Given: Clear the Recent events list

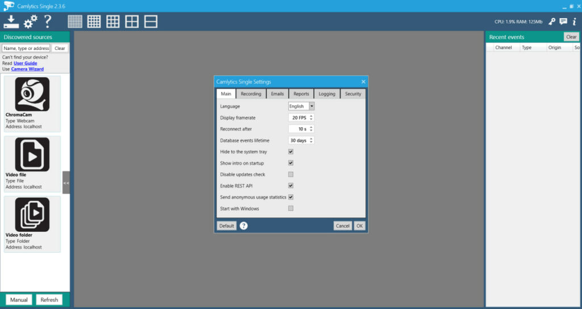Looking at the screenshot, I should coord(572,37).
